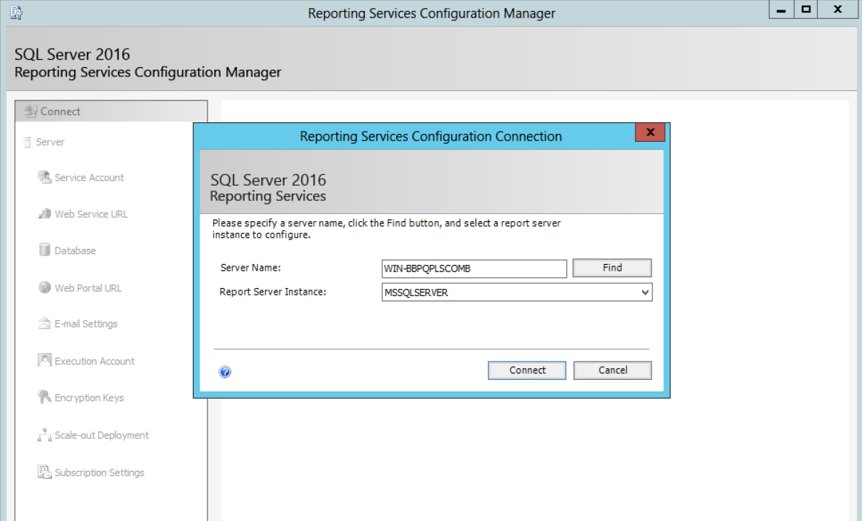Viewport: 862px width, 521px height.
Task: Close the main Configuration Manager window
Action: [x=837, y=10]
